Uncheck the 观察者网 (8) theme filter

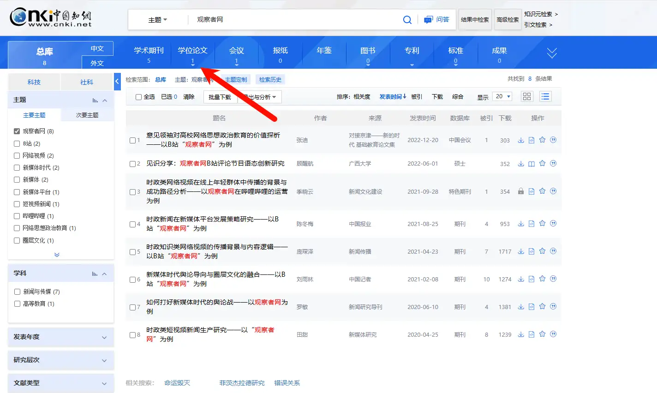pyautogui.click(x=17, y=131)
